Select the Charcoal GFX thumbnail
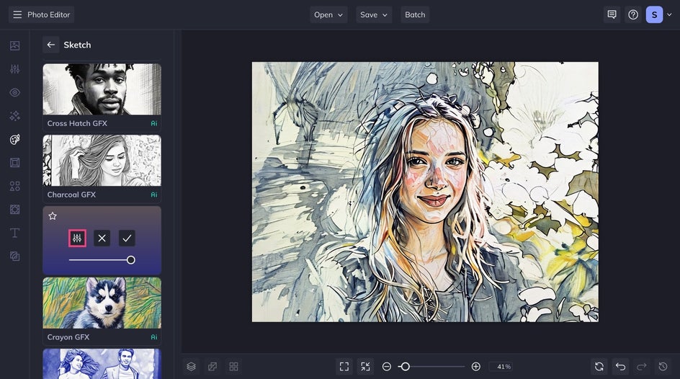Image resolution: width=680 pixels, height=379 pixels. point(102,161)
